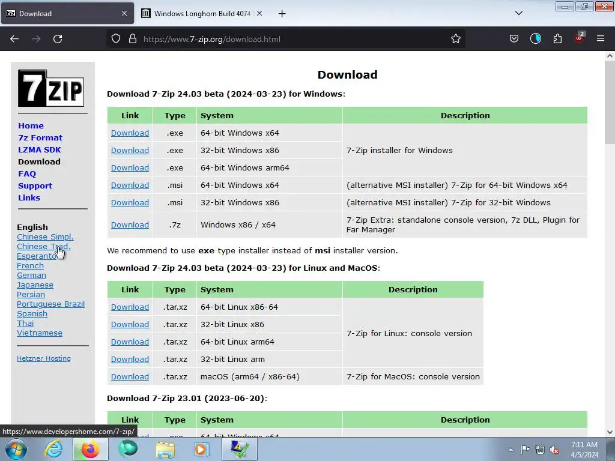Screen dimensions: 615x461
Task: Open the Pocket save icon
Action: [514, 39]
